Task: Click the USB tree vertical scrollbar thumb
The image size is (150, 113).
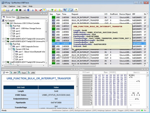Action: coord(46,32)
